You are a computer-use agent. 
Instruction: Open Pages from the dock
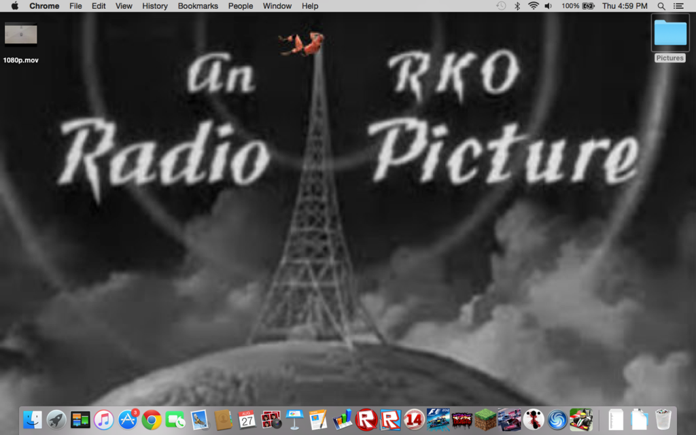[x=318, y=419]
